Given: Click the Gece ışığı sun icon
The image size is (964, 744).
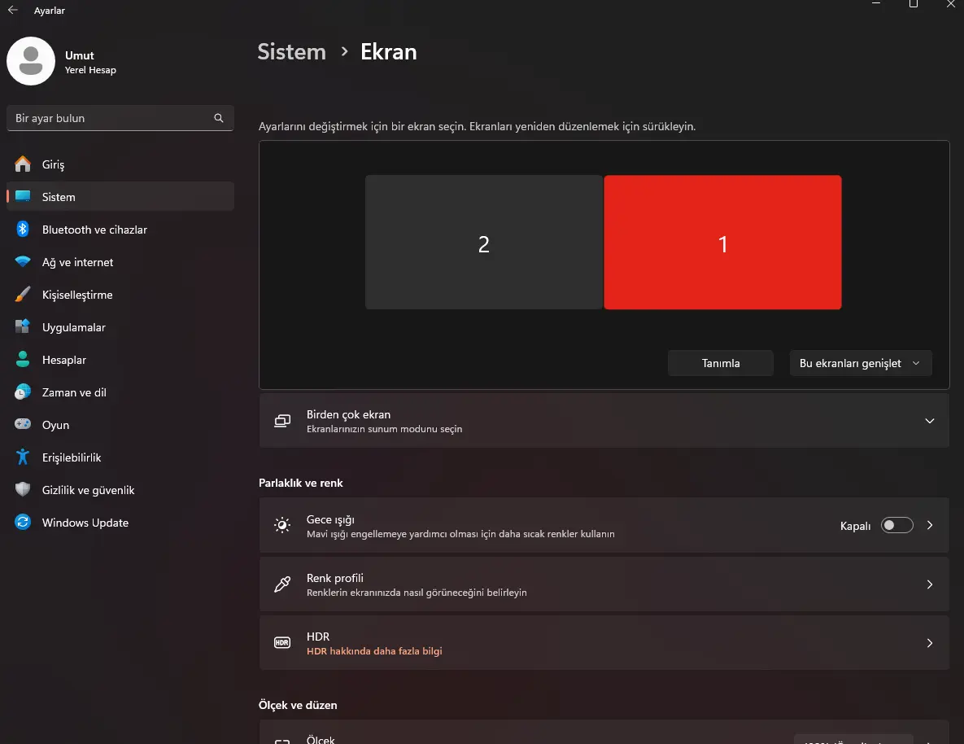Looking at the screenshot, I should [282, 525].
